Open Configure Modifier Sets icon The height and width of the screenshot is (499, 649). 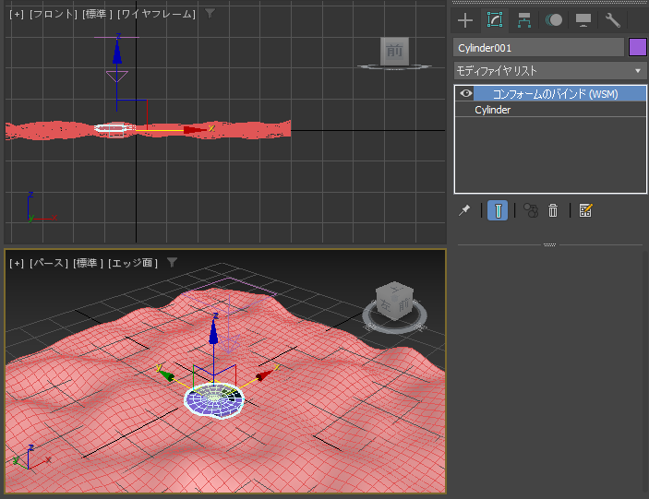(585, 210)
